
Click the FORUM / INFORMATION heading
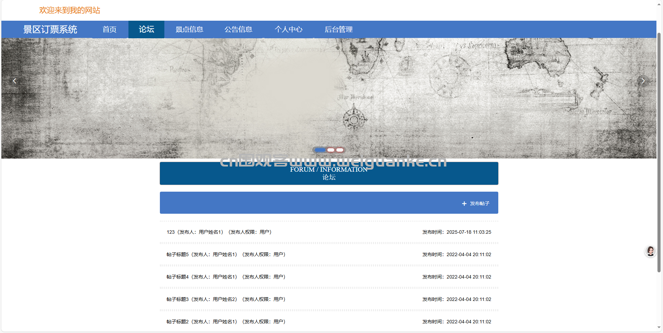click(329, 170)
